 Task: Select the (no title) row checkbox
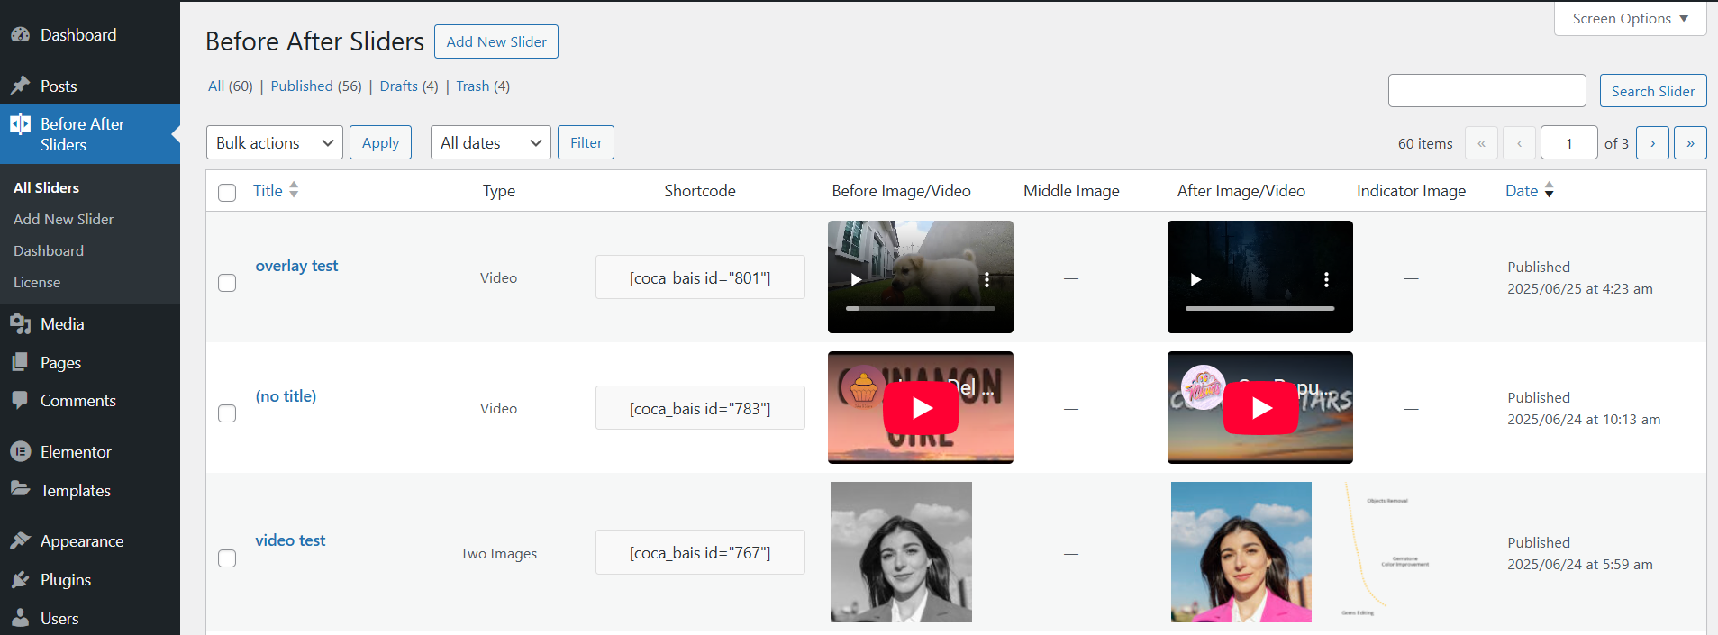click(x=227, y=413)
